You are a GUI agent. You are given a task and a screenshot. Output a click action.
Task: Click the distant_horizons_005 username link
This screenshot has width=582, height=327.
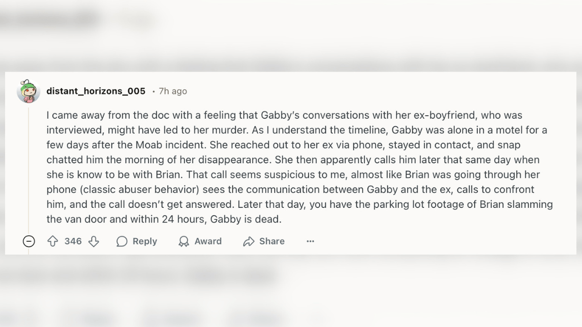[96, 91]
